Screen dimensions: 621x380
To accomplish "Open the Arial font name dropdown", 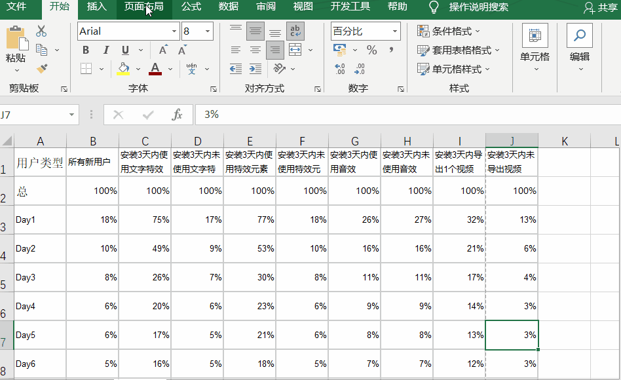I will tap(174, 31).
